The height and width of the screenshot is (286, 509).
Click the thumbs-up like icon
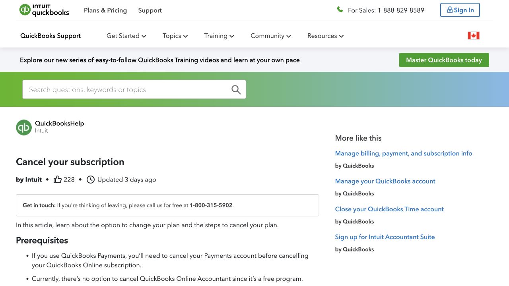(x=58, y=180)
